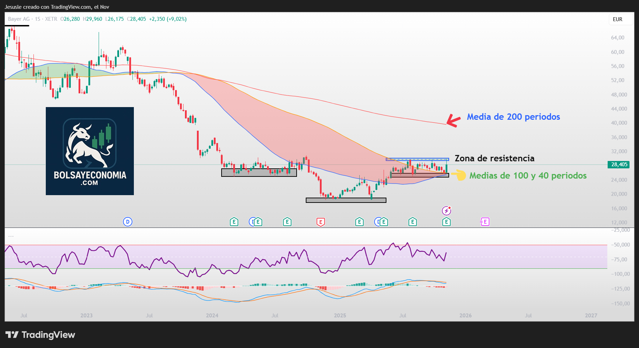The width and height of the screenshot is (639, 348).
Task: Click the Bayer AG symbol title
Action: coord(19,19)
